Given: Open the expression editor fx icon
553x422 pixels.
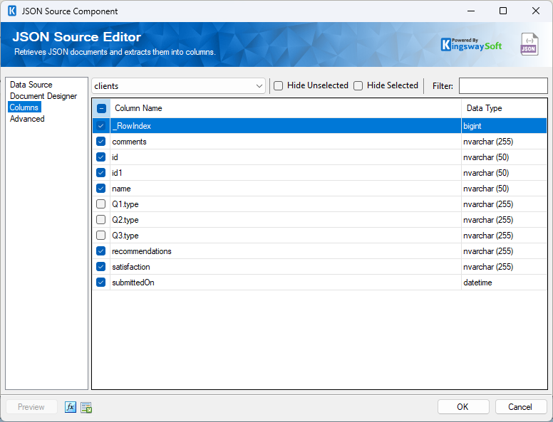Looking at the screenshot, I should (70, 407).
